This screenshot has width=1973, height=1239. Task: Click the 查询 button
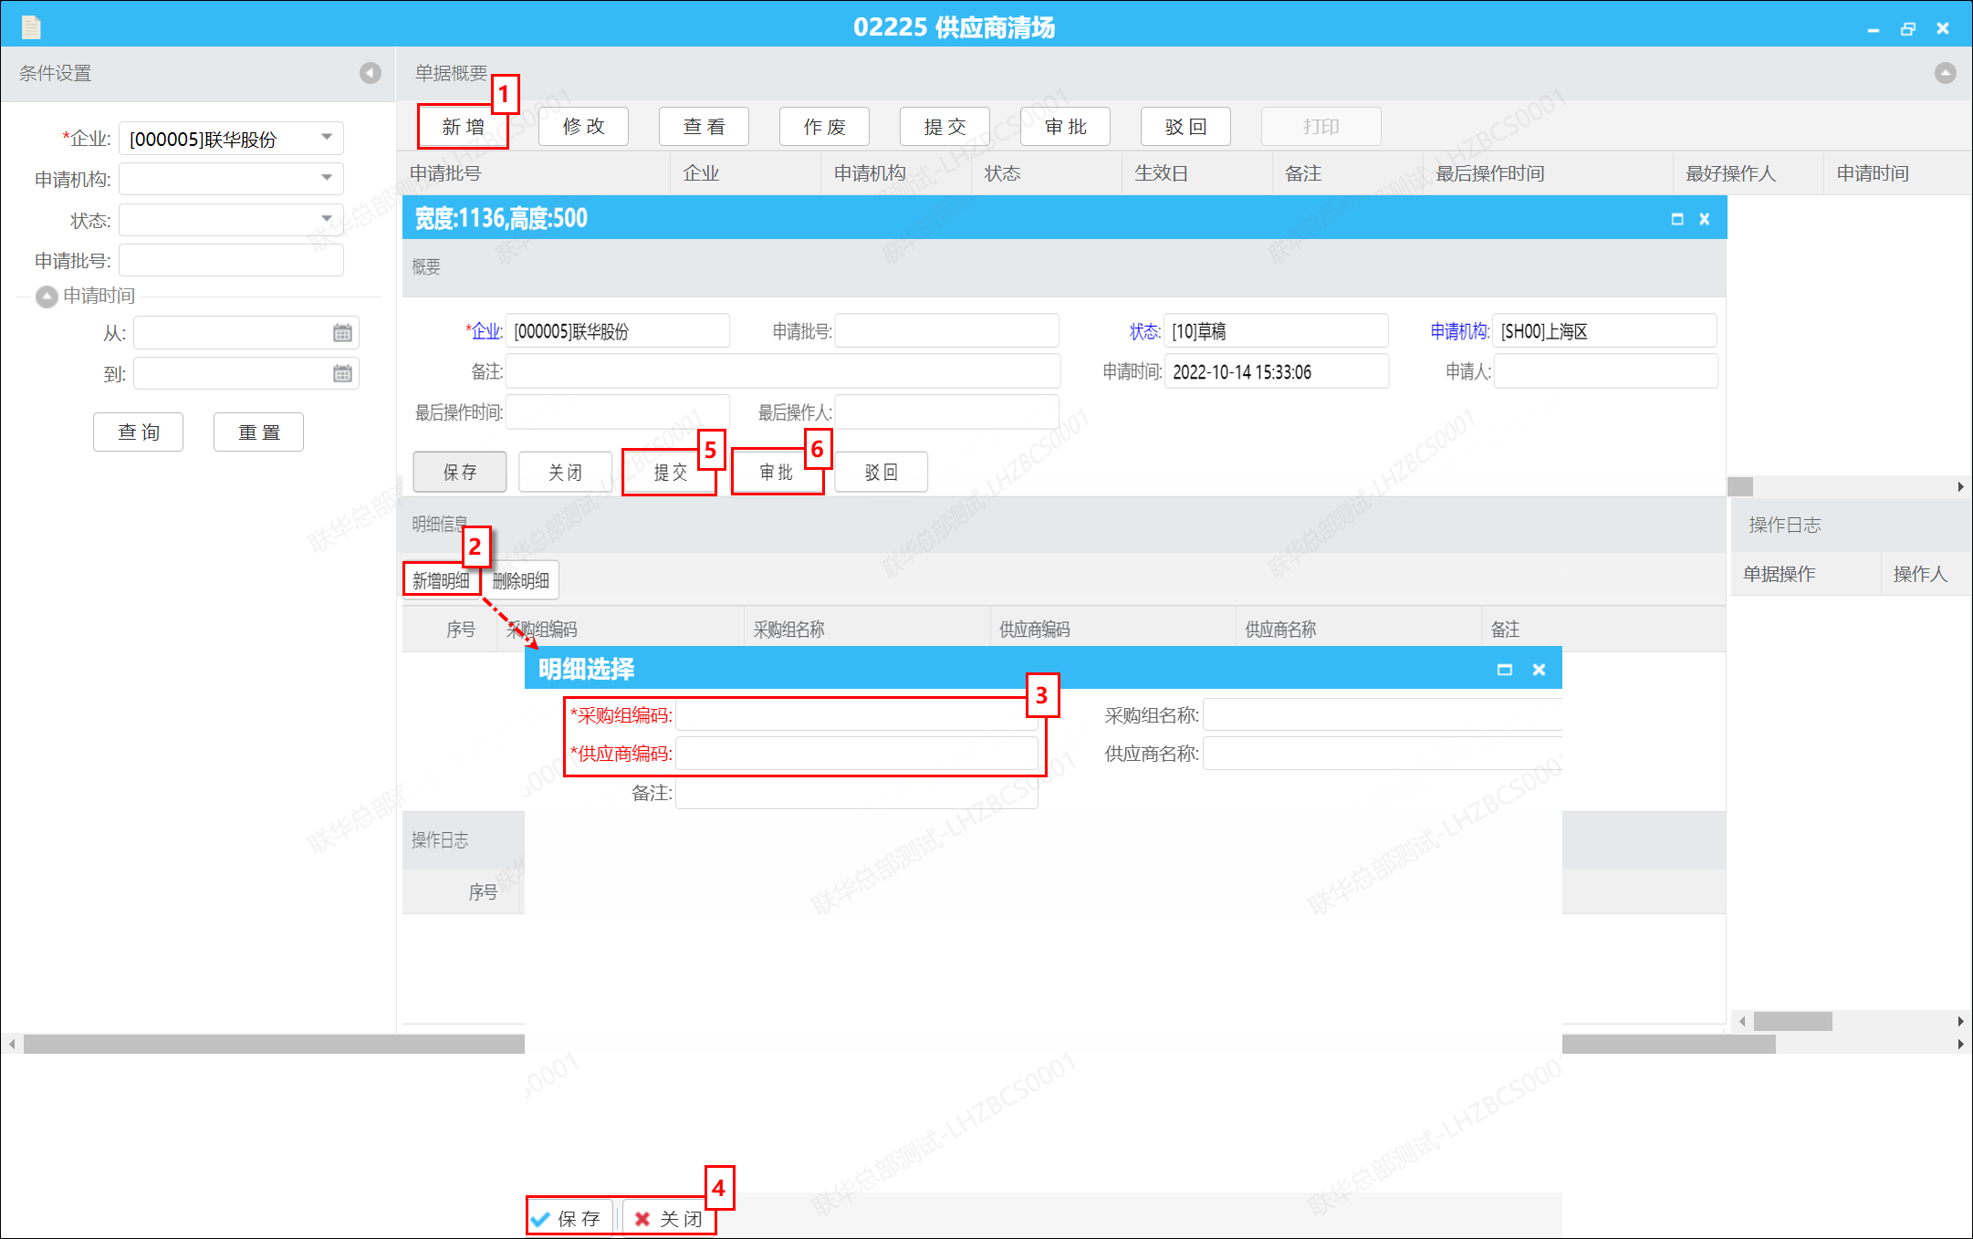click(138, 432)
